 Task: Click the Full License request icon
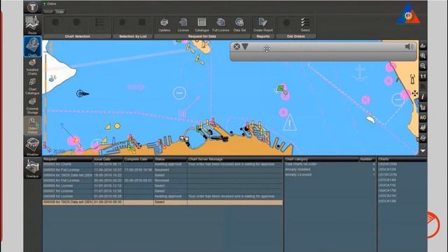(x=220, y=25)
